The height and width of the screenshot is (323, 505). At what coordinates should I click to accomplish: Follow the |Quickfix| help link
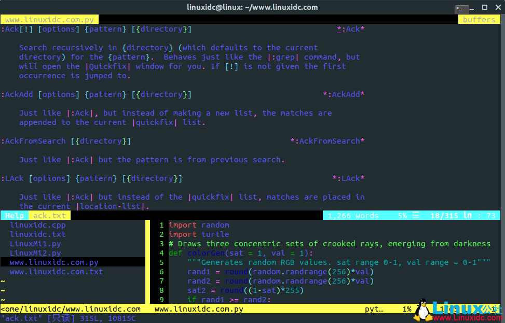pyautogui.click(x=110, y=66)
